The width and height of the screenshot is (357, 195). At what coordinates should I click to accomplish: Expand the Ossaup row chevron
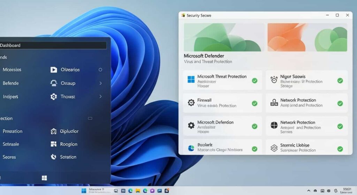[x=100, y=83]
